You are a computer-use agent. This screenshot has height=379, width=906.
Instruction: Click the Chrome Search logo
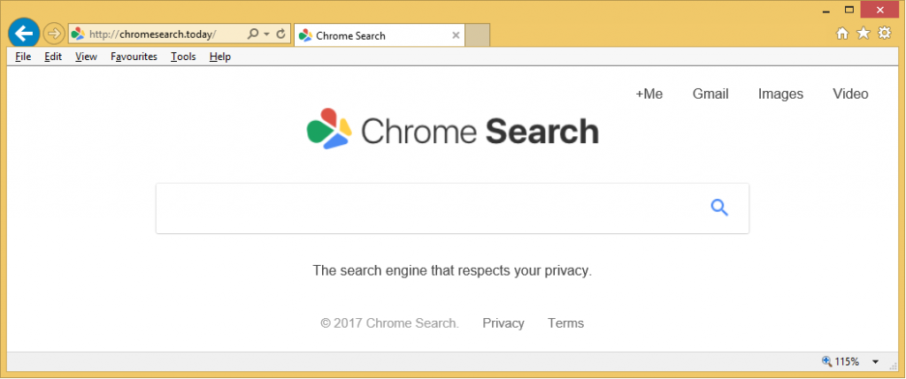coord(452,130)
